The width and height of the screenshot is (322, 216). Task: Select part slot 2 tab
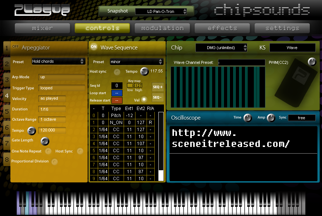point(7,64)
